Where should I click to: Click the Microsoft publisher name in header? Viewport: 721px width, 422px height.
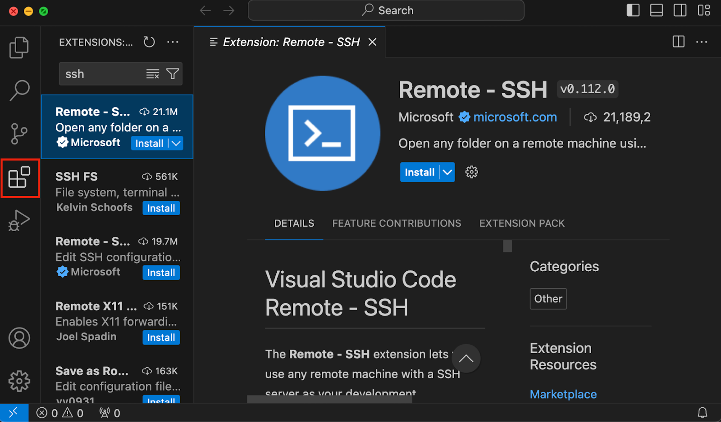426,117
